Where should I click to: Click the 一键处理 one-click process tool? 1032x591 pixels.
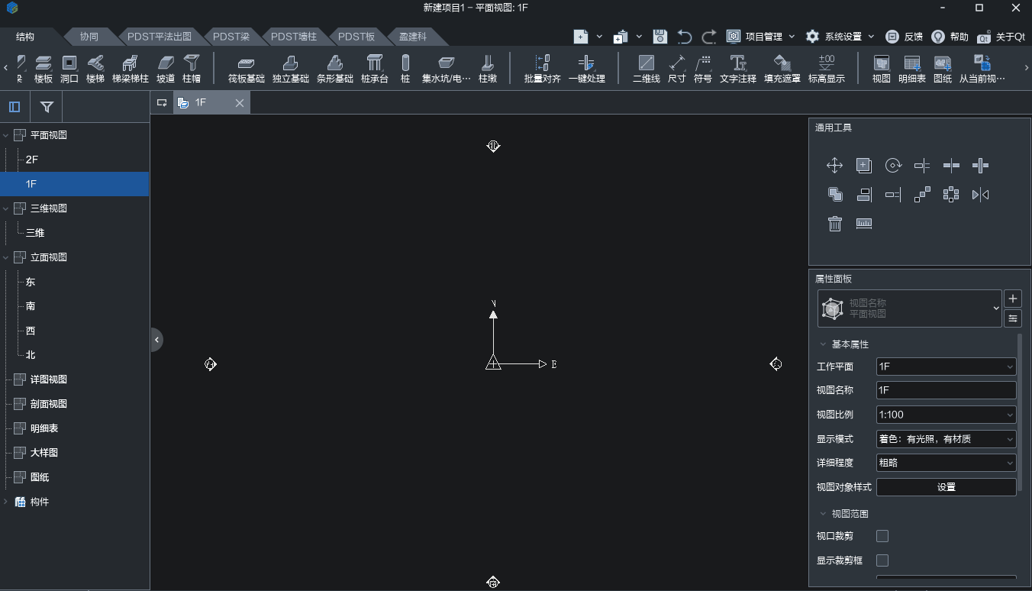point(586,68)
